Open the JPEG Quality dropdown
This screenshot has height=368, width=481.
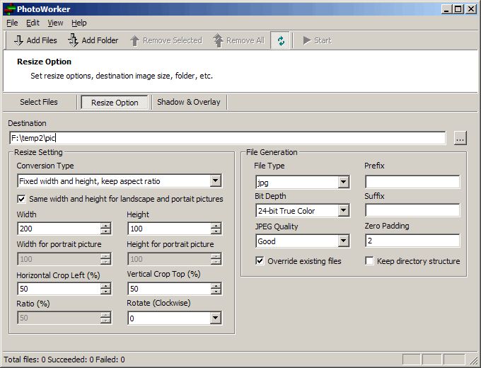[x=344, y=241]
